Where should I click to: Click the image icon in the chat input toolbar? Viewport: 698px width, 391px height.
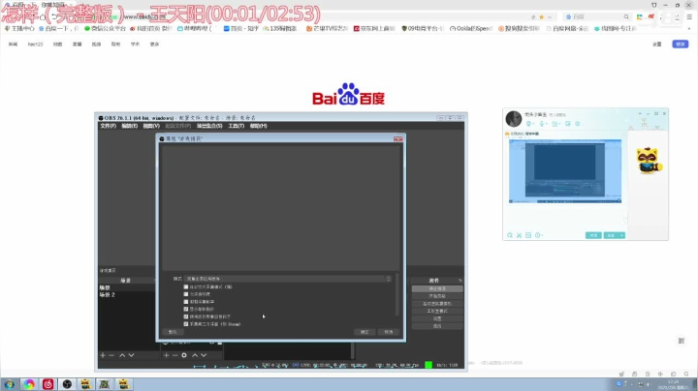[x=528, y=235]
